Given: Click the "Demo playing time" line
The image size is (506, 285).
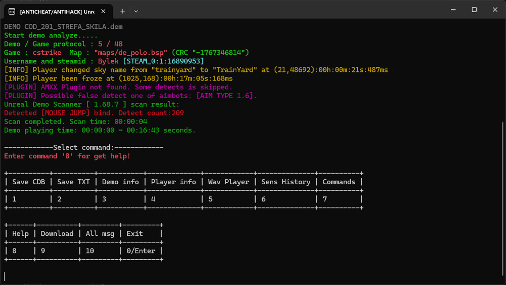Looking at the screenshot, I should click(100, 131).
